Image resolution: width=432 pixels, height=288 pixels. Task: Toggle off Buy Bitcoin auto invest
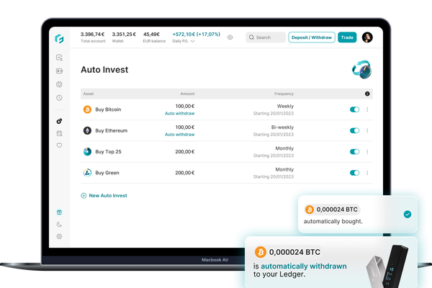(x=354, y=109)
